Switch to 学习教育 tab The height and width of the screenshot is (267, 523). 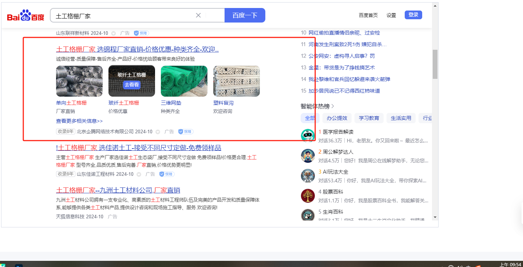(x=369, y=118)
